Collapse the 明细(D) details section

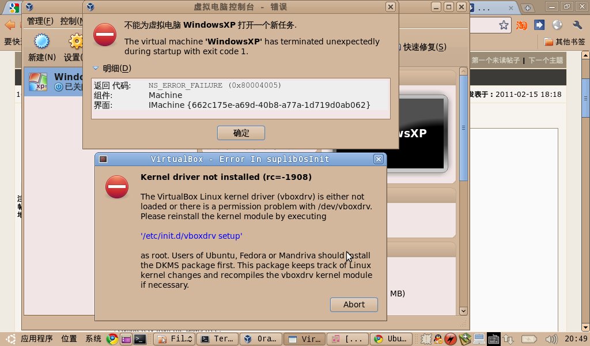(96, 68)
